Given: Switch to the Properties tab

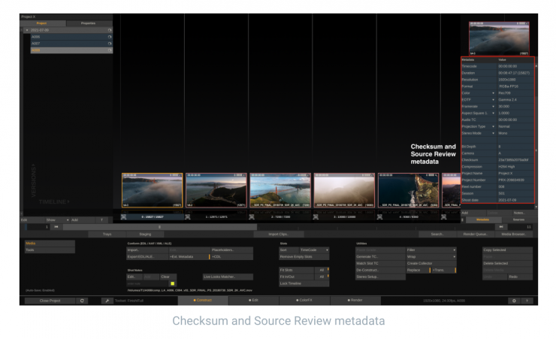Looking at the screenshot, I should pos(89,23).
